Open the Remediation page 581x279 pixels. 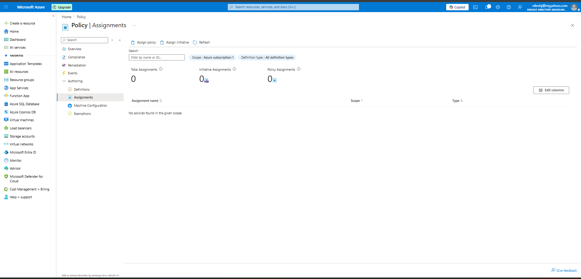click(x=74, y=65)
